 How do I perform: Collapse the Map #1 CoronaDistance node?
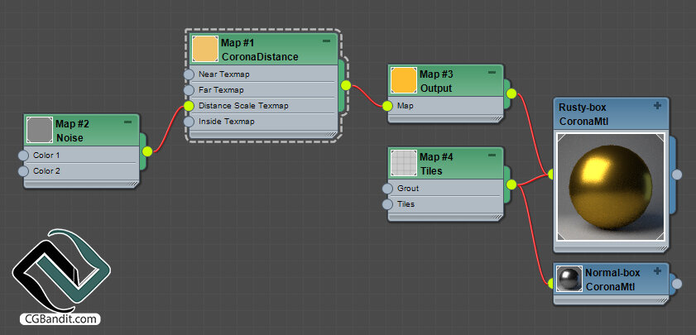(326, 41)
